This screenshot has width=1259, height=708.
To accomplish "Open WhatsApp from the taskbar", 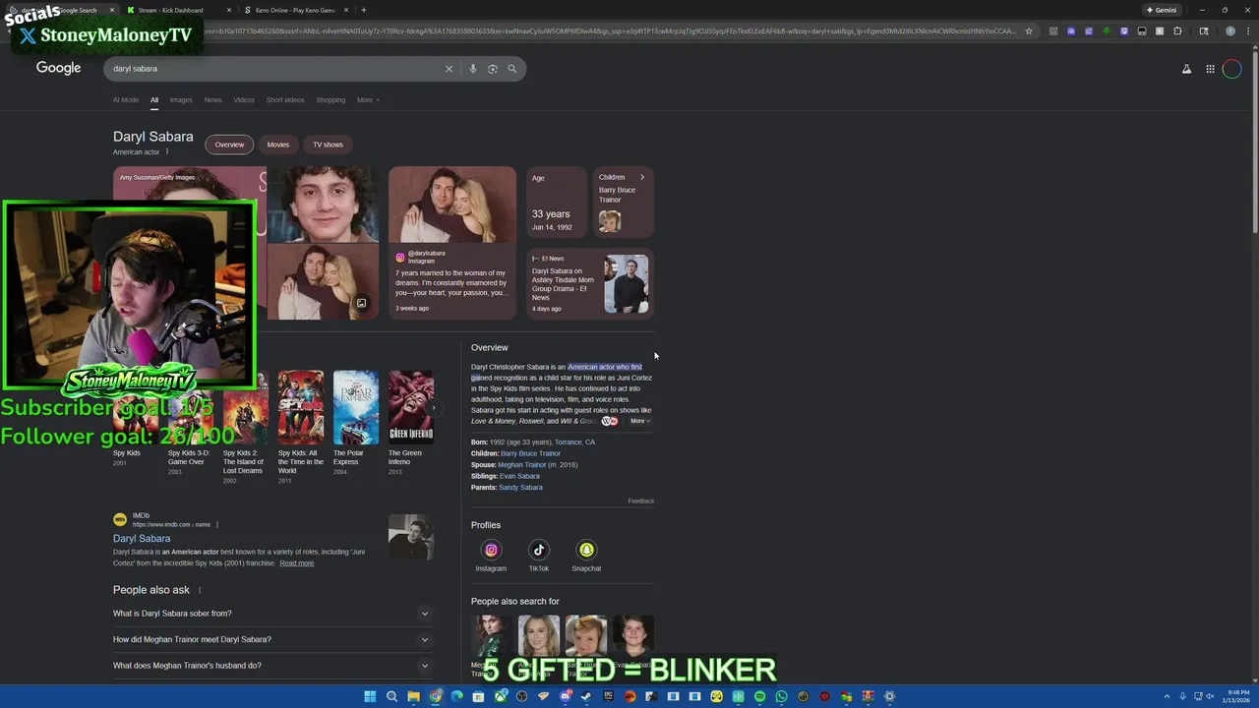I will [781, 696].
